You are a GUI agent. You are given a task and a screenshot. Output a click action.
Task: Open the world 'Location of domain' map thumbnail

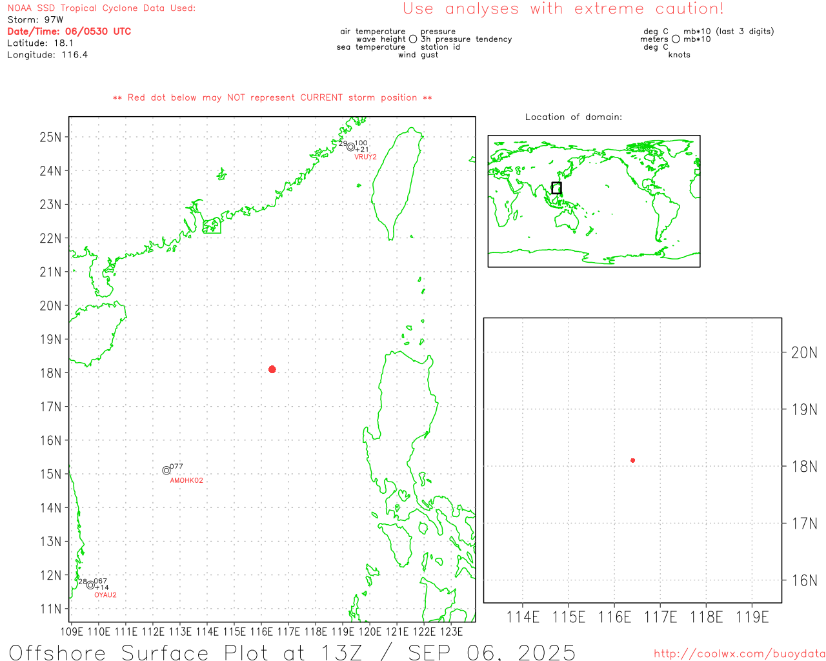pyautogui.click(x=594, y=201)
